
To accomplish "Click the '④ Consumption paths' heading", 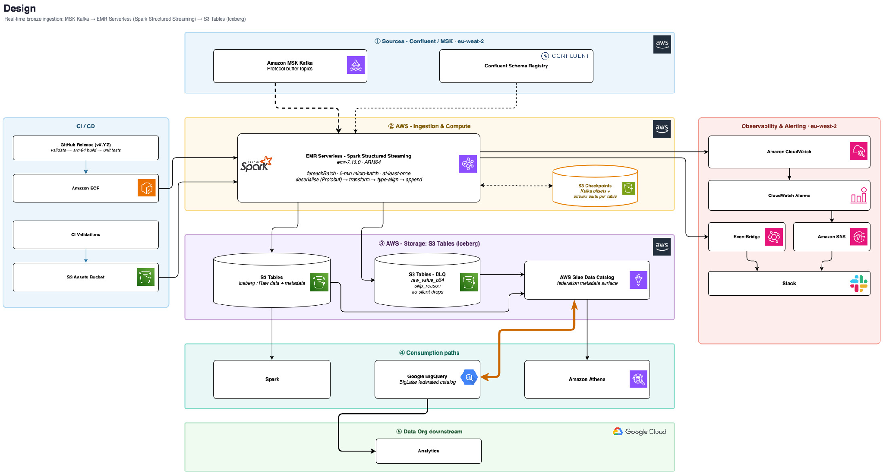I will click(x=429, y=353).
